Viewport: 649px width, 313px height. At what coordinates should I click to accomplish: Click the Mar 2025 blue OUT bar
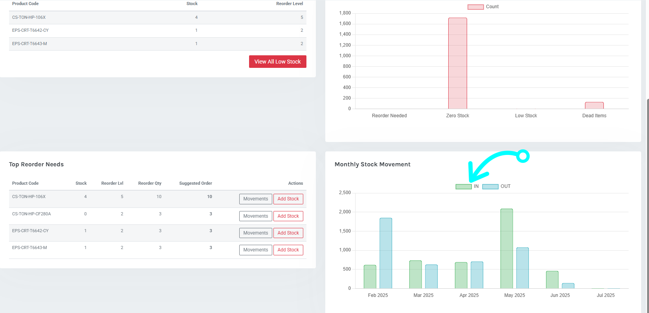[x=431, y=277]
